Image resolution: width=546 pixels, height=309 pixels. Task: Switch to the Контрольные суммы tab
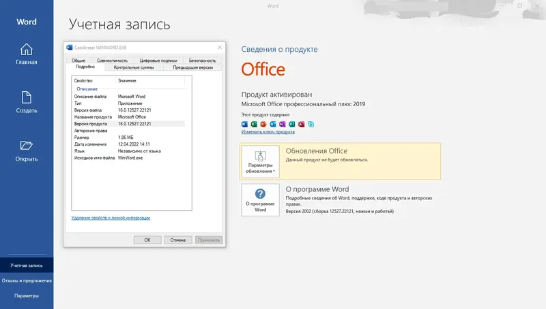click(x=134, y=67)
